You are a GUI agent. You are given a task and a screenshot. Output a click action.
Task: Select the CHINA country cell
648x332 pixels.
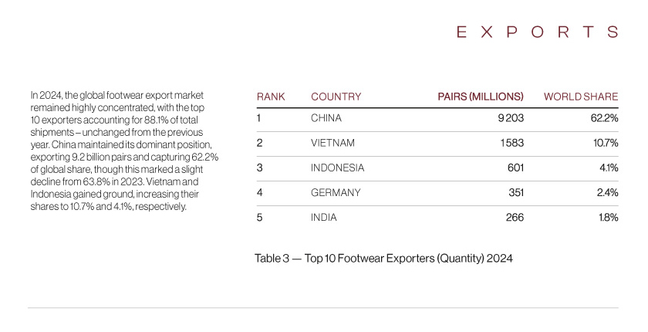pos(326,118)
